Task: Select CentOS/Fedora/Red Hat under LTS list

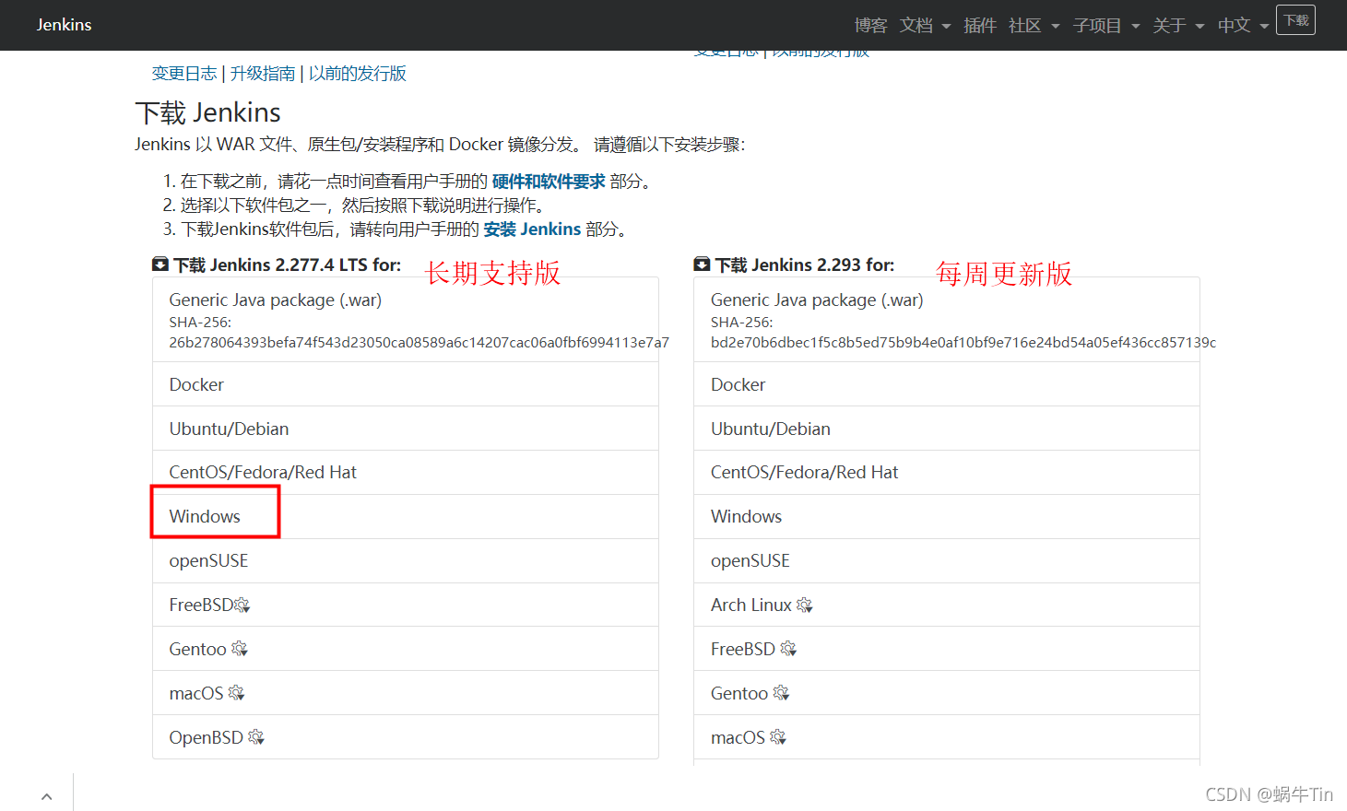Action: coord(406,472)
